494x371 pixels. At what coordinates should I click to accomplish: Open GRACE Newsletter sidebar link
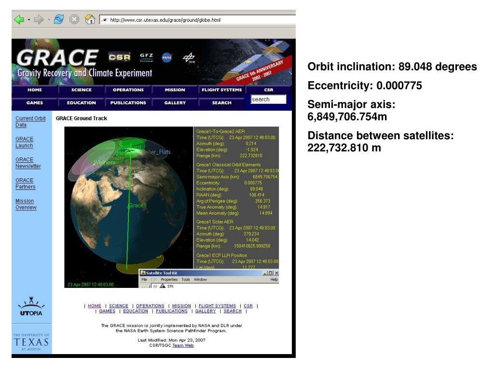click(28, 163)
